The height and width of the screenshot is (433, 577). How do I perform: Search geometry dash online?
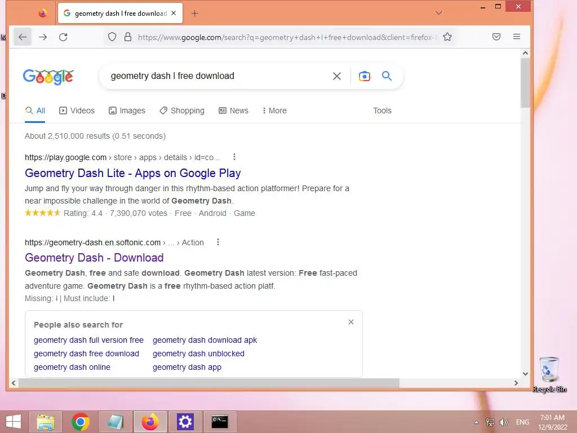tap(72, 367)
